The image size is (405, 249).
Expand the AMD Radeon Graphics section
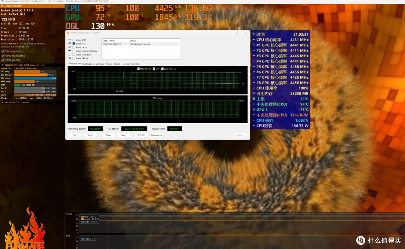click(3, 103)
